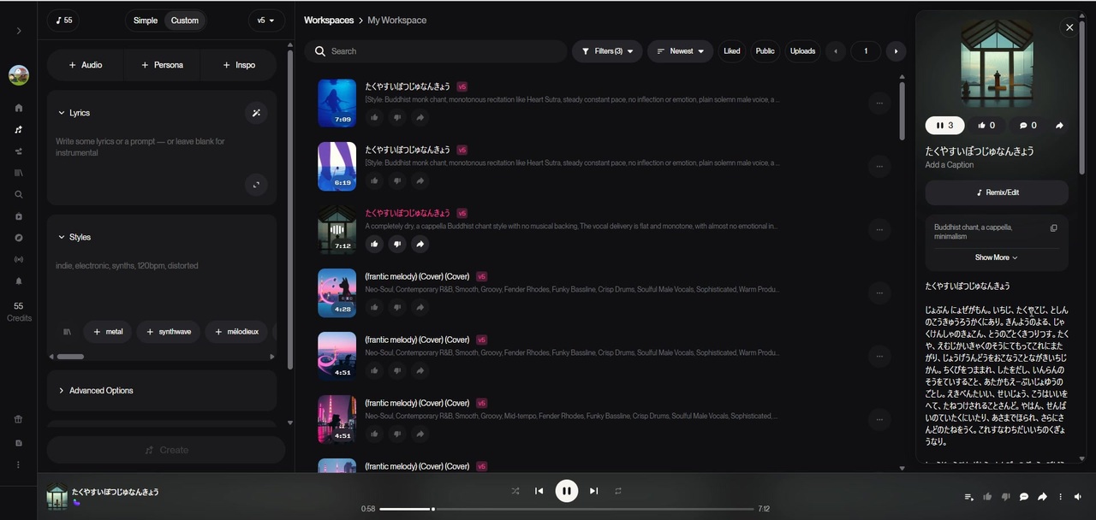Pause playback in the player bar

[x=567, y=491]
